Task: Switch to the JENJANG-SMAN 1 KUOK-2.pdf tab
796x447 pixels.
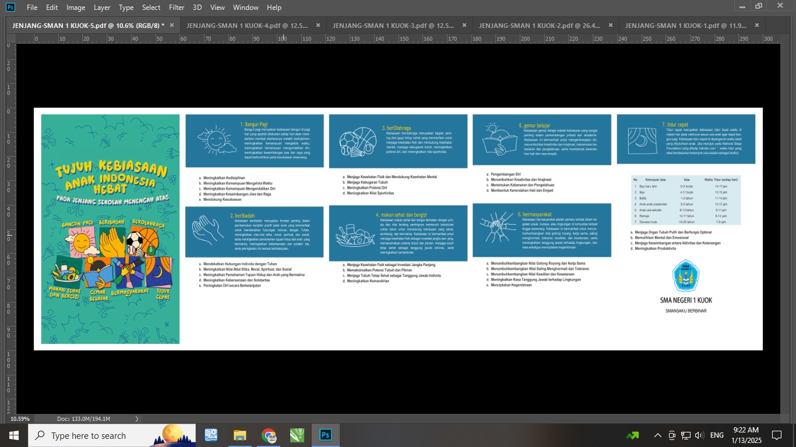Action: [540, 26]
